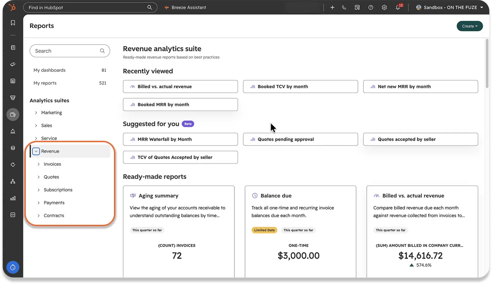Image resolution: width=492 pixels, height=284 pixels.
Task: Select Contracts under Revenue
Action: coord(54,216)
